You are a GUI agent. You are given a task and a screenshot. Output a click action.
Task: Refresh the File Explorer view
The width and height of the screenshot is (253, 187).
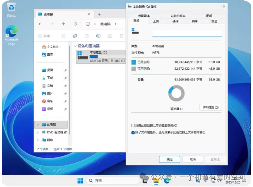(x=75, y=24)
